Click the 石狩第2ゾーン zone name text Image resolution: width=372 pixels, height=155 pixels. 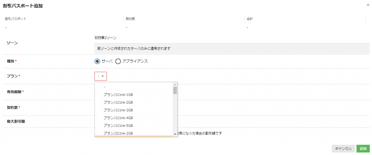click(x=106, y=38)
